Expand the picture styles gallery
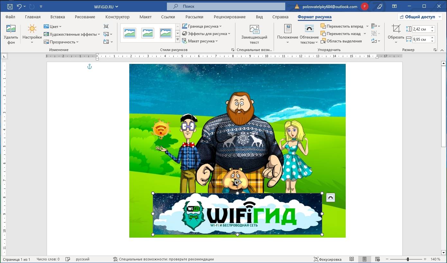Image resolution: width=447 pixels, height=263 pixels. pos(178,40)
